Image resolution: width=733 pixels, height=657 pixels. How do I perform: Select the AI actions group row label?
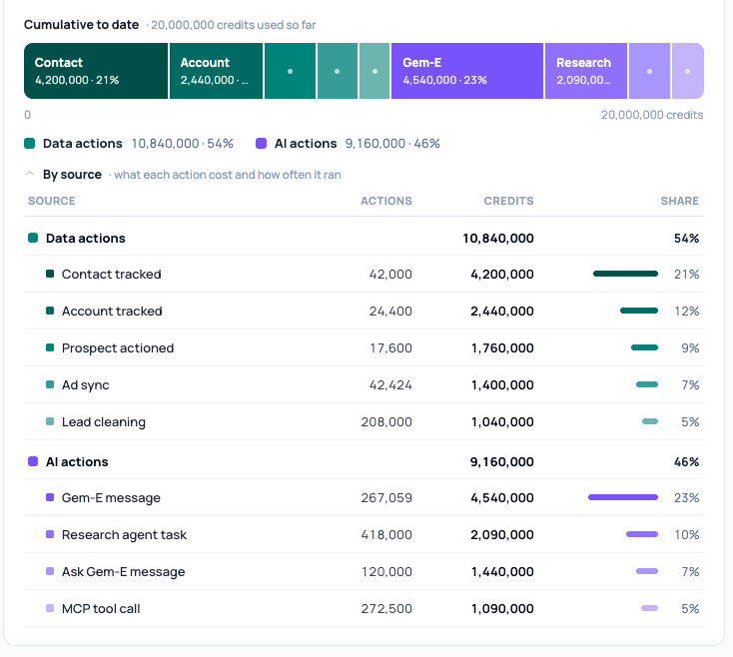(x=77, y=461)
